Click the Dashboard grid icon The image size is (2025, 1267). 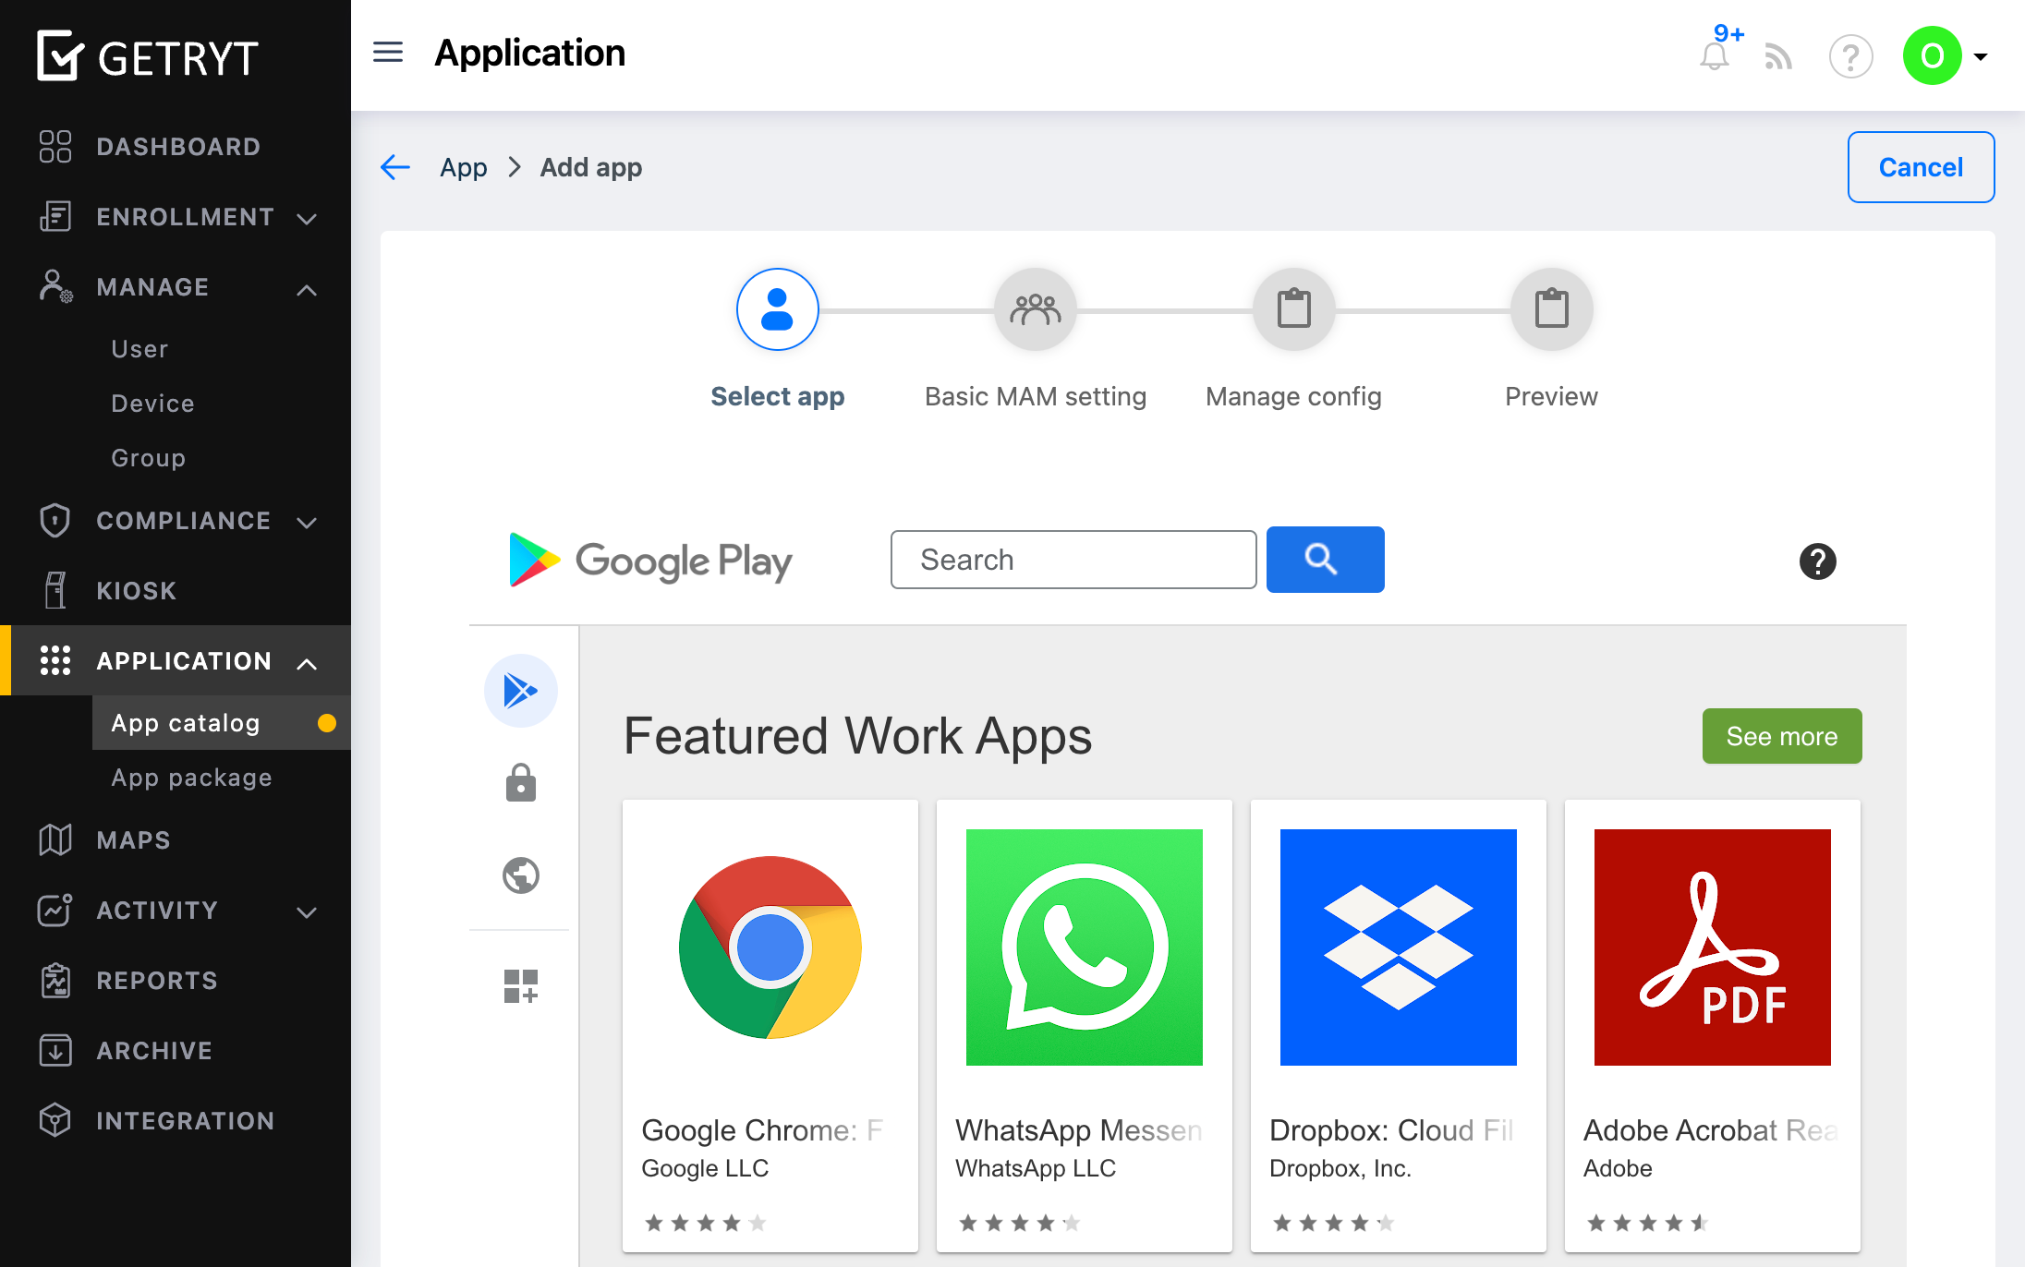55,147
